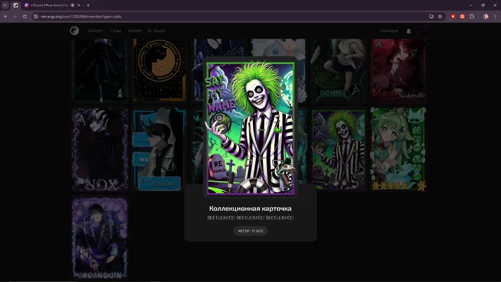Screen dimensions: 501x282
Task: Open the Закладки link
Action: pyautogui.click(x=389, y=31)
